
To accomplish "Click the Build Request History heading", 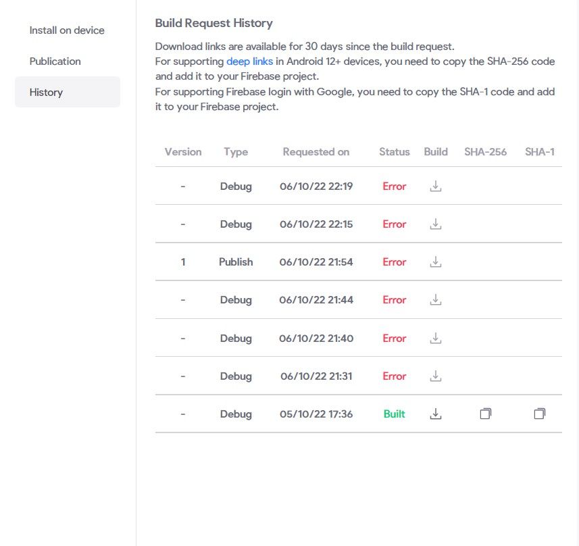I will [x=213, y=23].
